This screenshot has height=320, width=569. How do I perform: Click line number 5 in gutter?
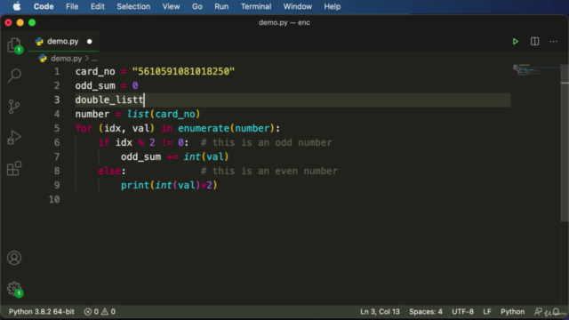pyautogui.click(x=57, y=128)
